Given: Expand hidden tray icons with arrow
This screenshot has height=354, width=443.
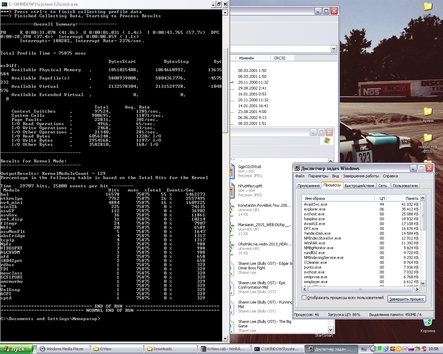Looking at the screenshot, I should [x=373, y=349].
